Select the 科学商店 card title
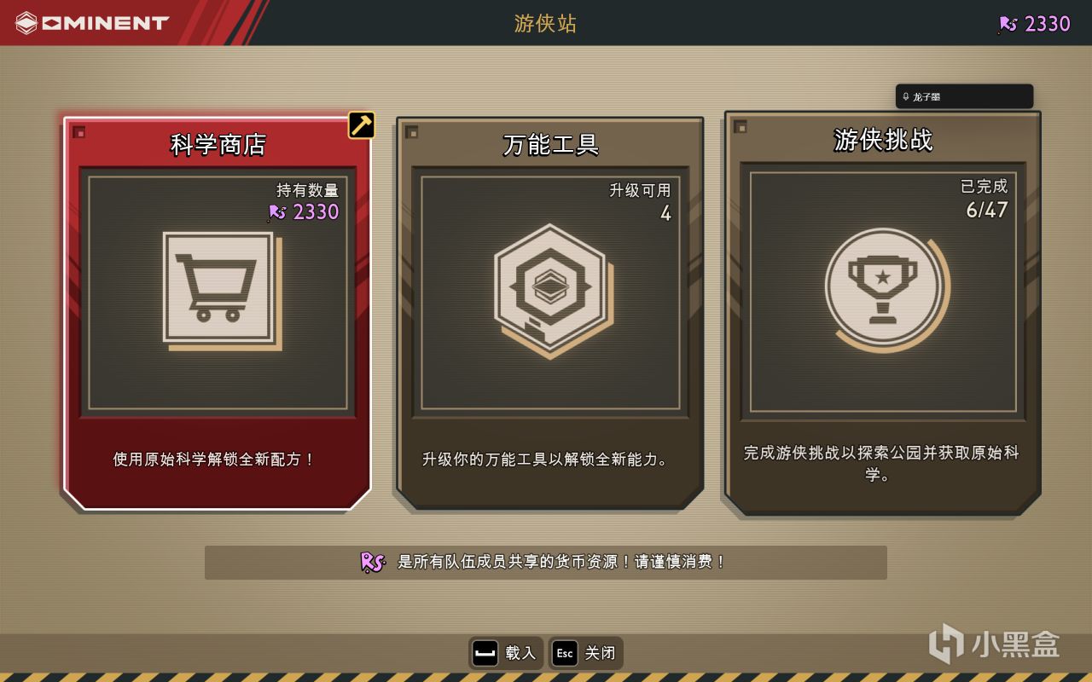This screenshot has height=682, width=1092. (218, 144)
